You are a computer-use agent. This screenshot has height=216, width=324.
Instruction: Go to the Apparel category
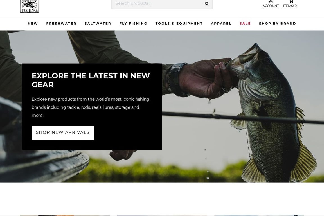tap(221, 24)
